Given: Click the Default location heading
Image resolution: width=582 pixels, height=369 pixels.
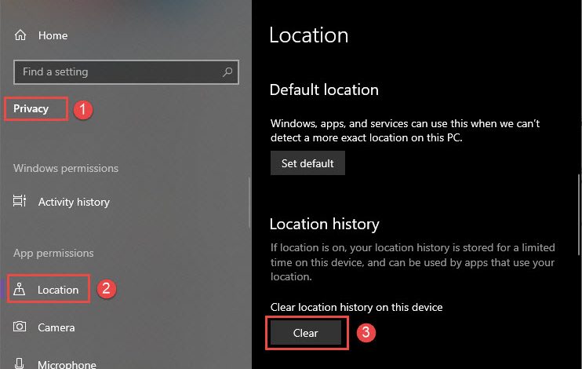Looking at the screenshot, I should [x=324, y=90].
